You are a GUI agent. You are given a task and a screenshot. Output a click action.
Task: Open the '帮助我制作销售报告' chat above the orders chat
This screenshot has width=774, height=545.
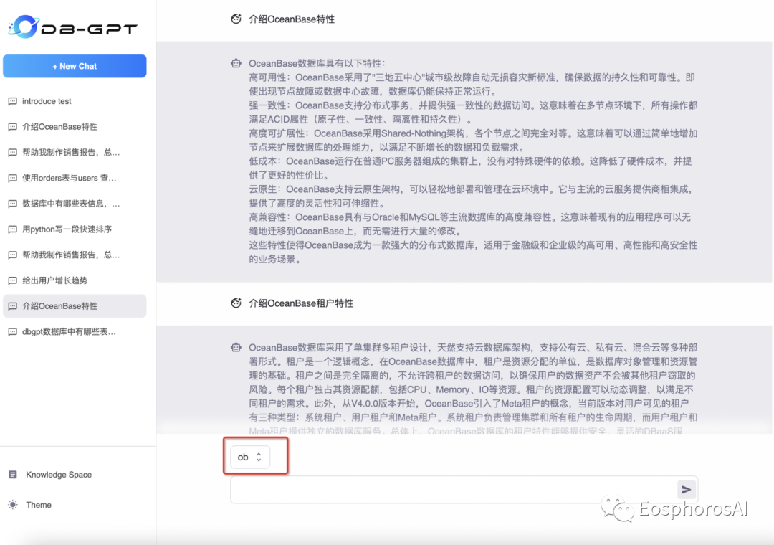75,152
